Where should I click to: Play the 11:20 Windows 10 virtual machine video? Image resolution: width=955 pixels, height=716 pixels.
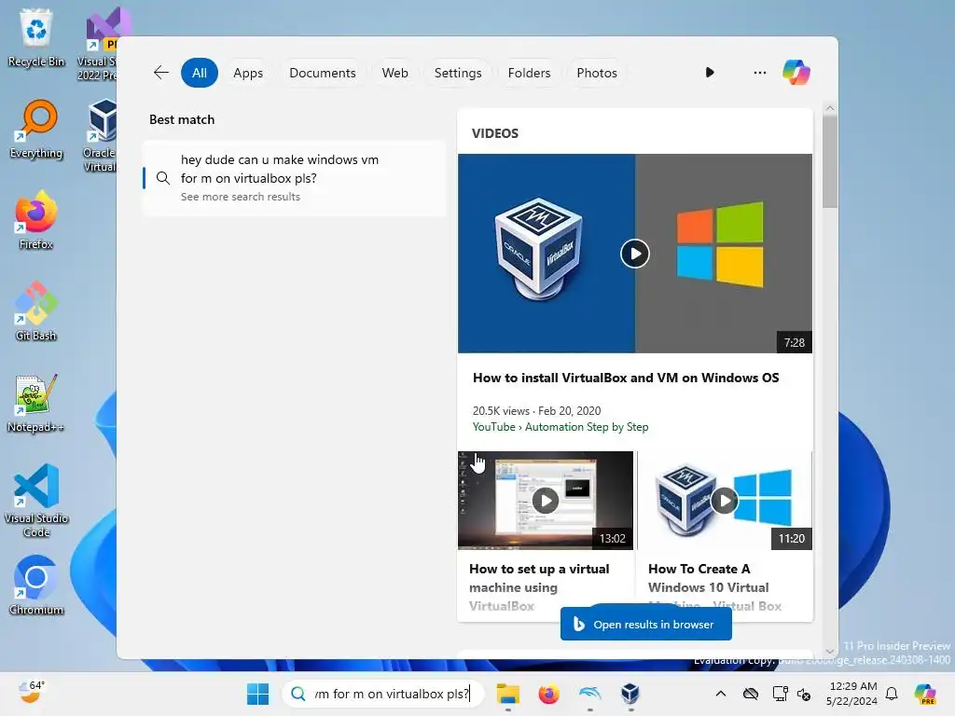tap(725, 501)
